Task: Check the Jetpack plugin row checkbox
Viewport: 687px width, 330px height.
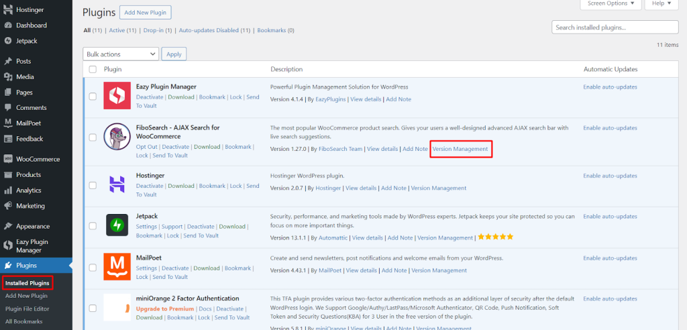Action: click(x=93, y=225)
